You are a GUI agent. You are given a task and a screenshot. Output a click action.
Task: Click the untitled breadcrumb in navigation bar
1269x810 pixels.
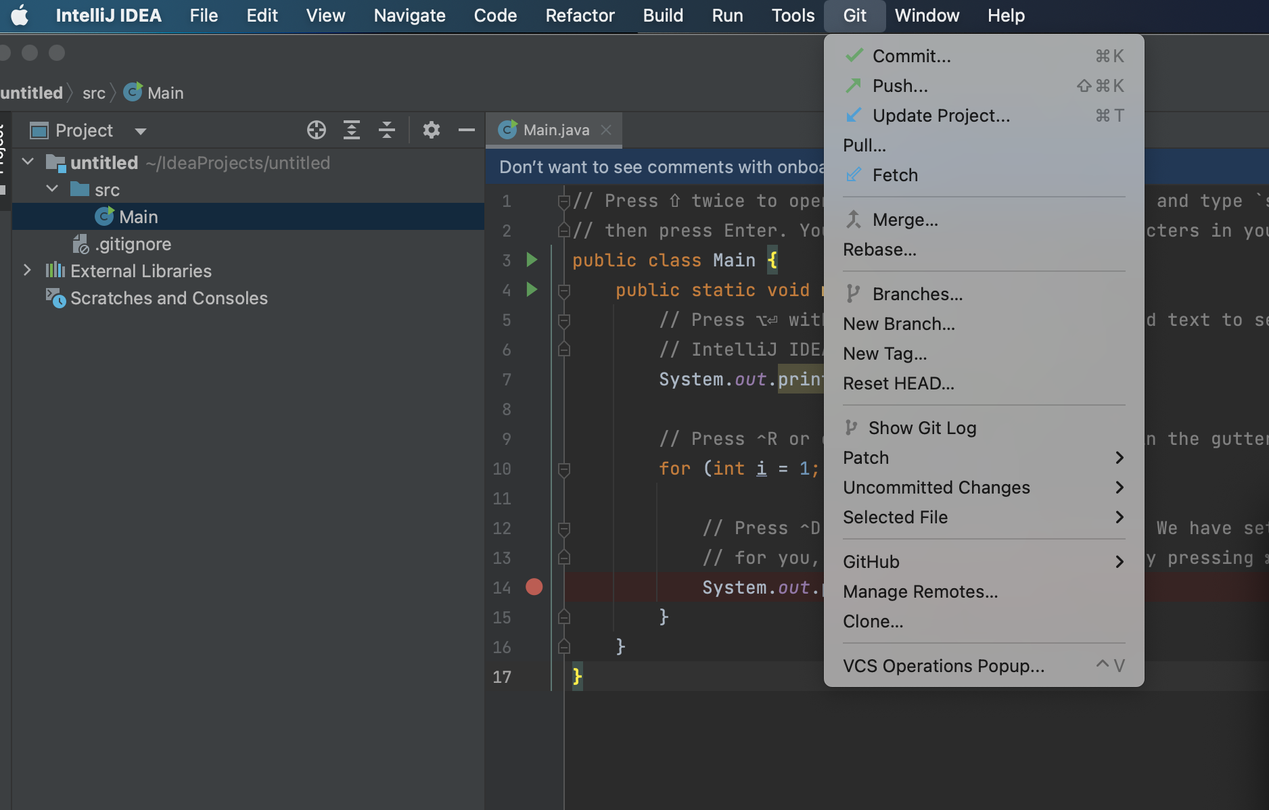pos(31,93)
